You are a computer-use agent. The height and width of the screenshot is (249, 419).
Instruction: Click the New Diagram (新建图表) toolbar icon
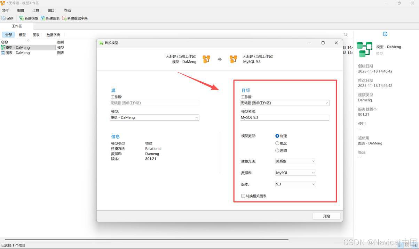(x=43, y=18)
